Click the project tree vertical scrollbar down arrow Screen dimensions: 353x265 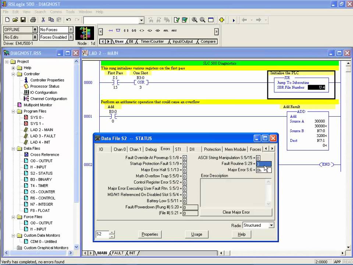click(x=76, y=247)
